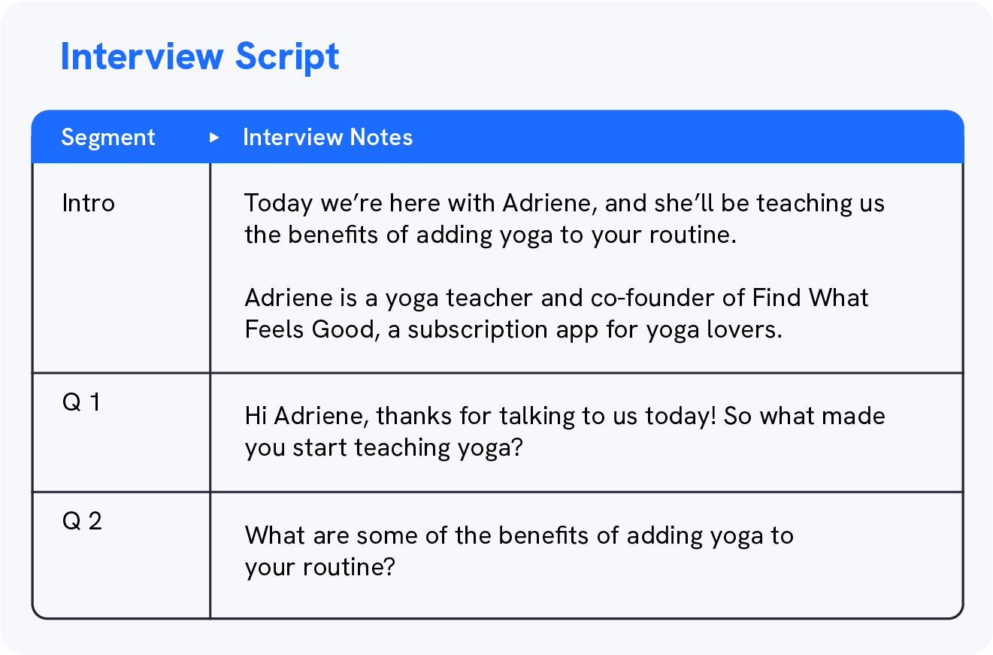Click the Segment column header
This screenshot has width=993, height=655.
[x=108, y=138]
